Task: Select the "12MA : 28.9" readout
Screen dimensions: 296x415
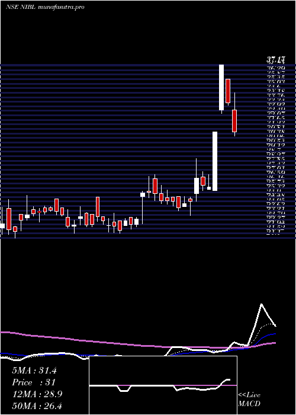Action: click(x=37, y=394)
